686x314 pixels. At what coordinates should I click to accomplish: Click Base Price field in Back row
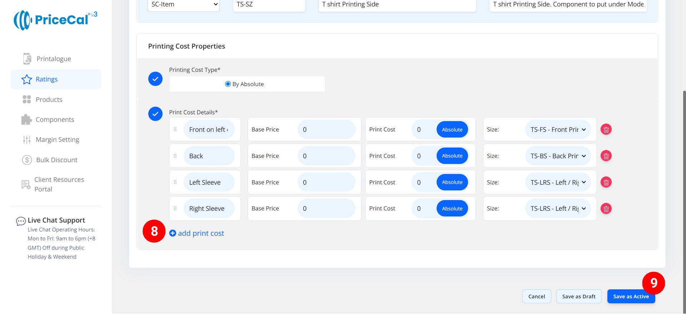(326, 156)
